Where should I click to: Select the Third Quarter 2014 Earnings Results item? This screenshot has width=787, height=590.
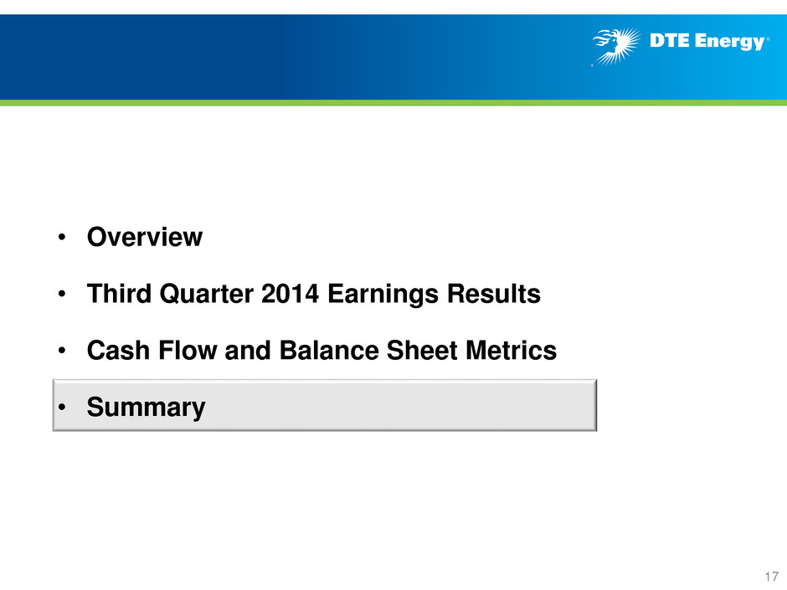coord(314,294)
